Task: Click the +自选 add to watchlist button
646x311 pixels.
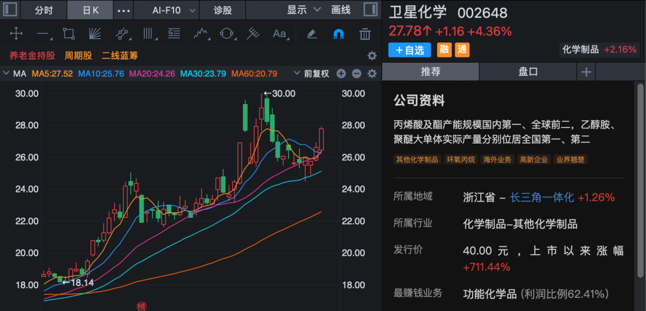Action: point(409,50)
